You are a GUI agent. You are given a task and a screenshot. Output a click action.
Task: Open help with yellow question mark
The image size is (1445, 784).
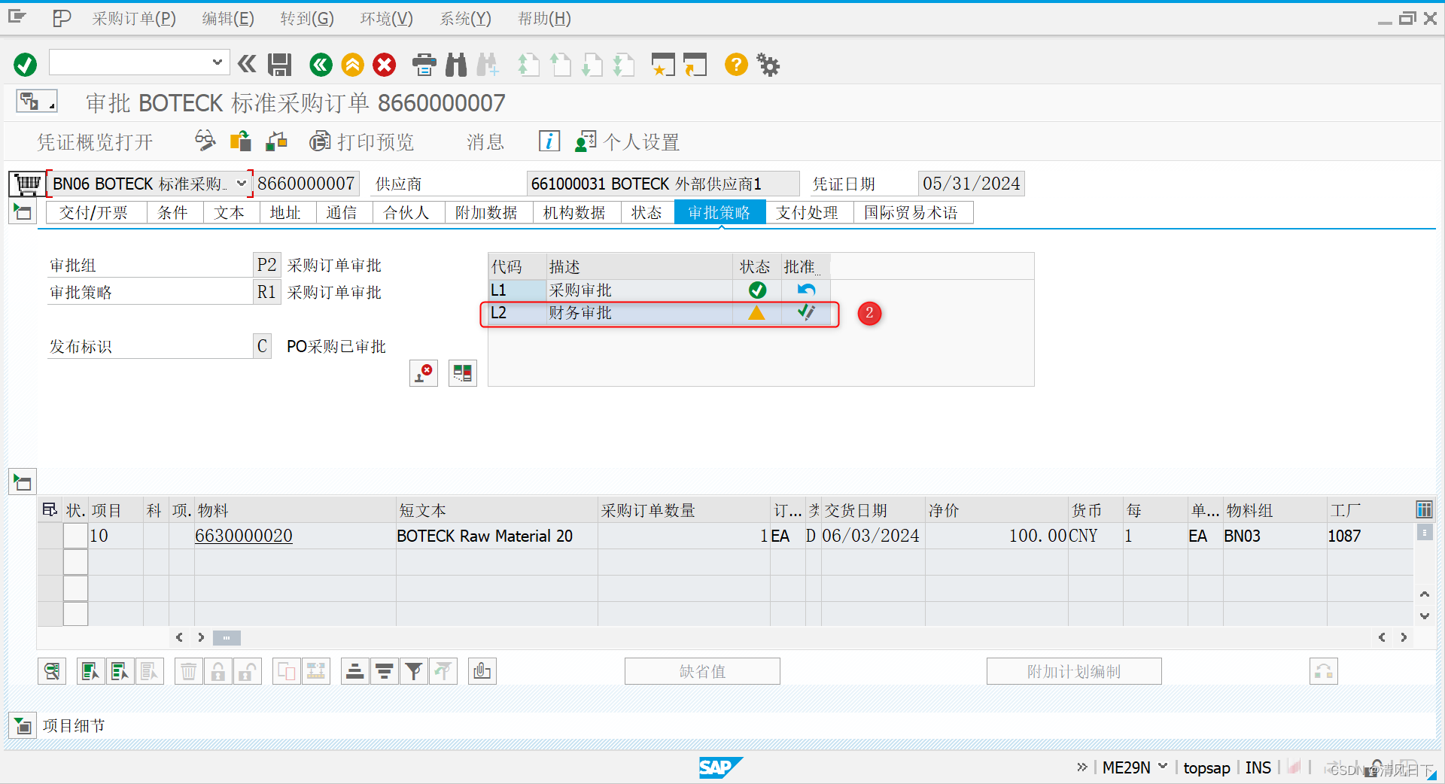point(736,65)
